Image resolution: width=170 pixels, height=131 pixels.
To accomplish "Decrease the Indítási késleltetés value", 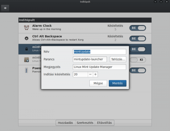I will 90,74.
